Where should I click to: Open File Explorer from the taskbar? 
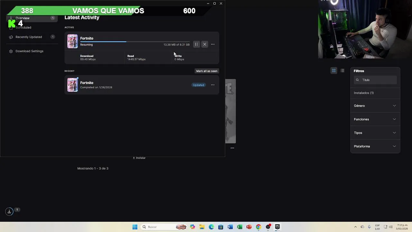[x=202, y=227]
